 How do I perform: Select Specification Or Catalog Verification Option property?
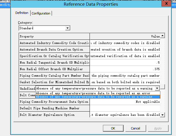pos(54,56)
